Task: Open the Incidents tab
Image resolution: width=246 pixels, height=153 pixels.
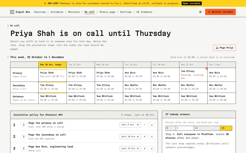Action: [57, 12]
